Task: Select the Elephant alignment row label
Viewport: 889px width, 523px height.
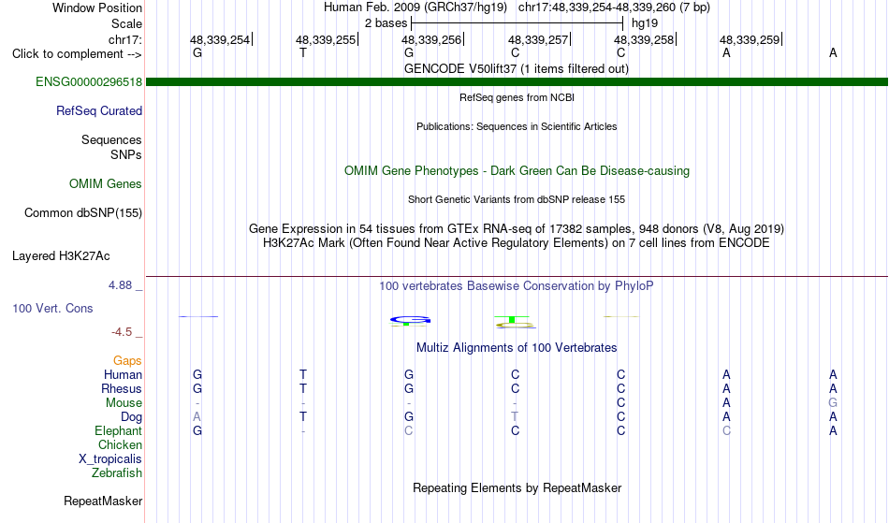Action: click(x=118, y=430)
